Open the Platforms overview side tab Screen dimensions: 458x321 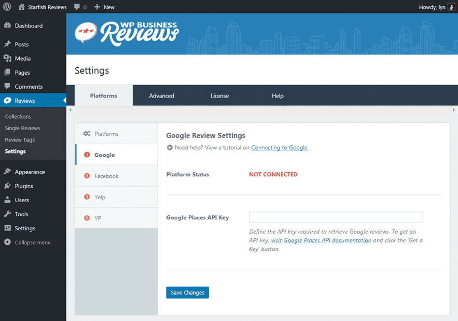pyautogui.click(x=116, y=133)
